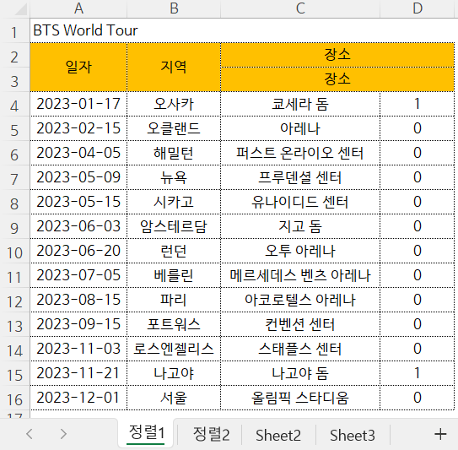This screenshot has height=450, width=458.
Task: Select column C header
Action: (x=300, y=8)
